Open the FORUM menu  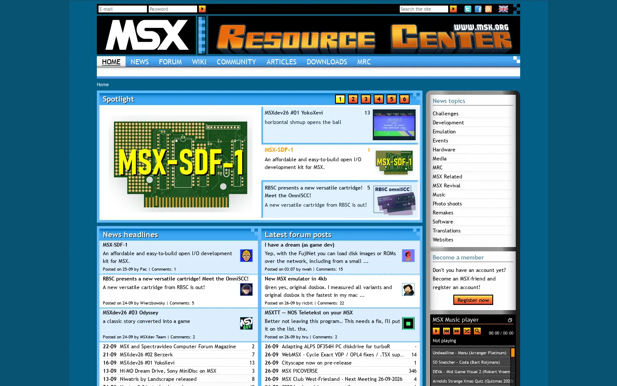tap(171, 62)
